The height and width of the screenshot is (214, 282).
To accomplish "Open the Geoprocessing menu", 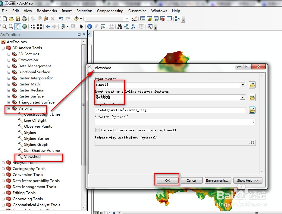I will click(x=110, y=11).
